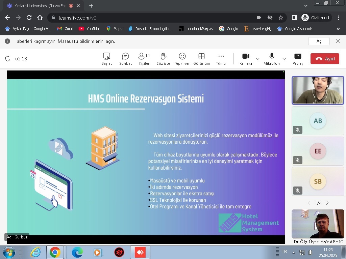
Task: Open the browser side panel
Action: (294, 18)
